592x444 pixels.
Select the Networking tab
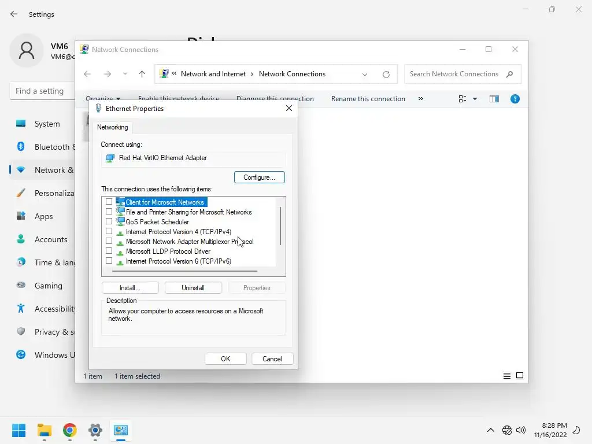click(113, 127)
